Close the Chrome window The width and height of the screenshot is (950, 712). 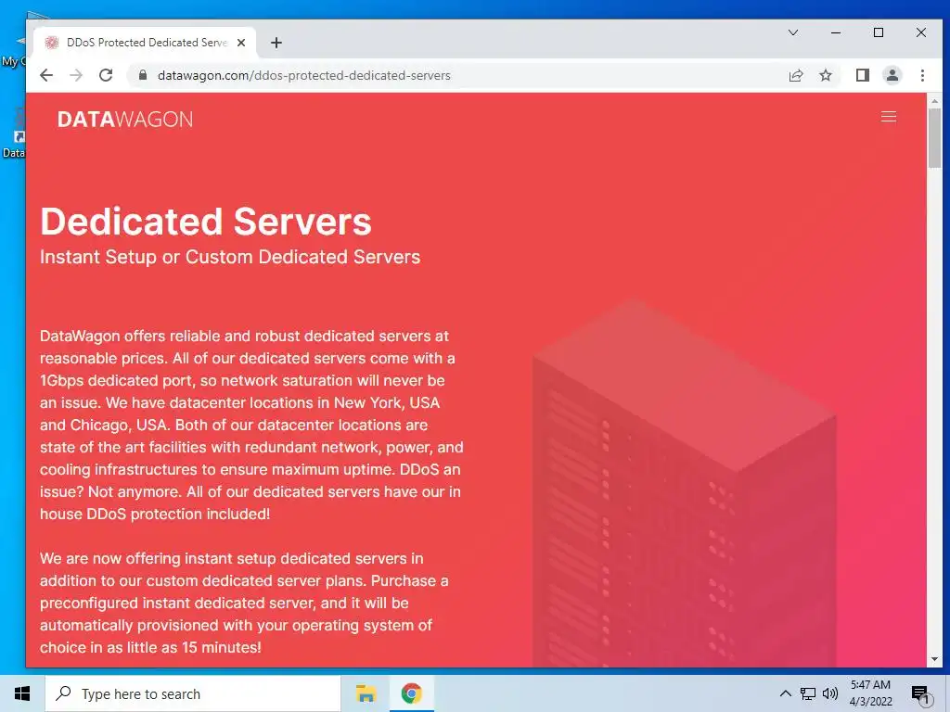[x=921, y=32]
